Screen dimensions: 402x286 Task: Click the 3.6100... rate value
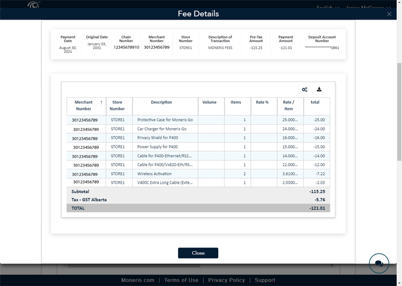point(290,174)
